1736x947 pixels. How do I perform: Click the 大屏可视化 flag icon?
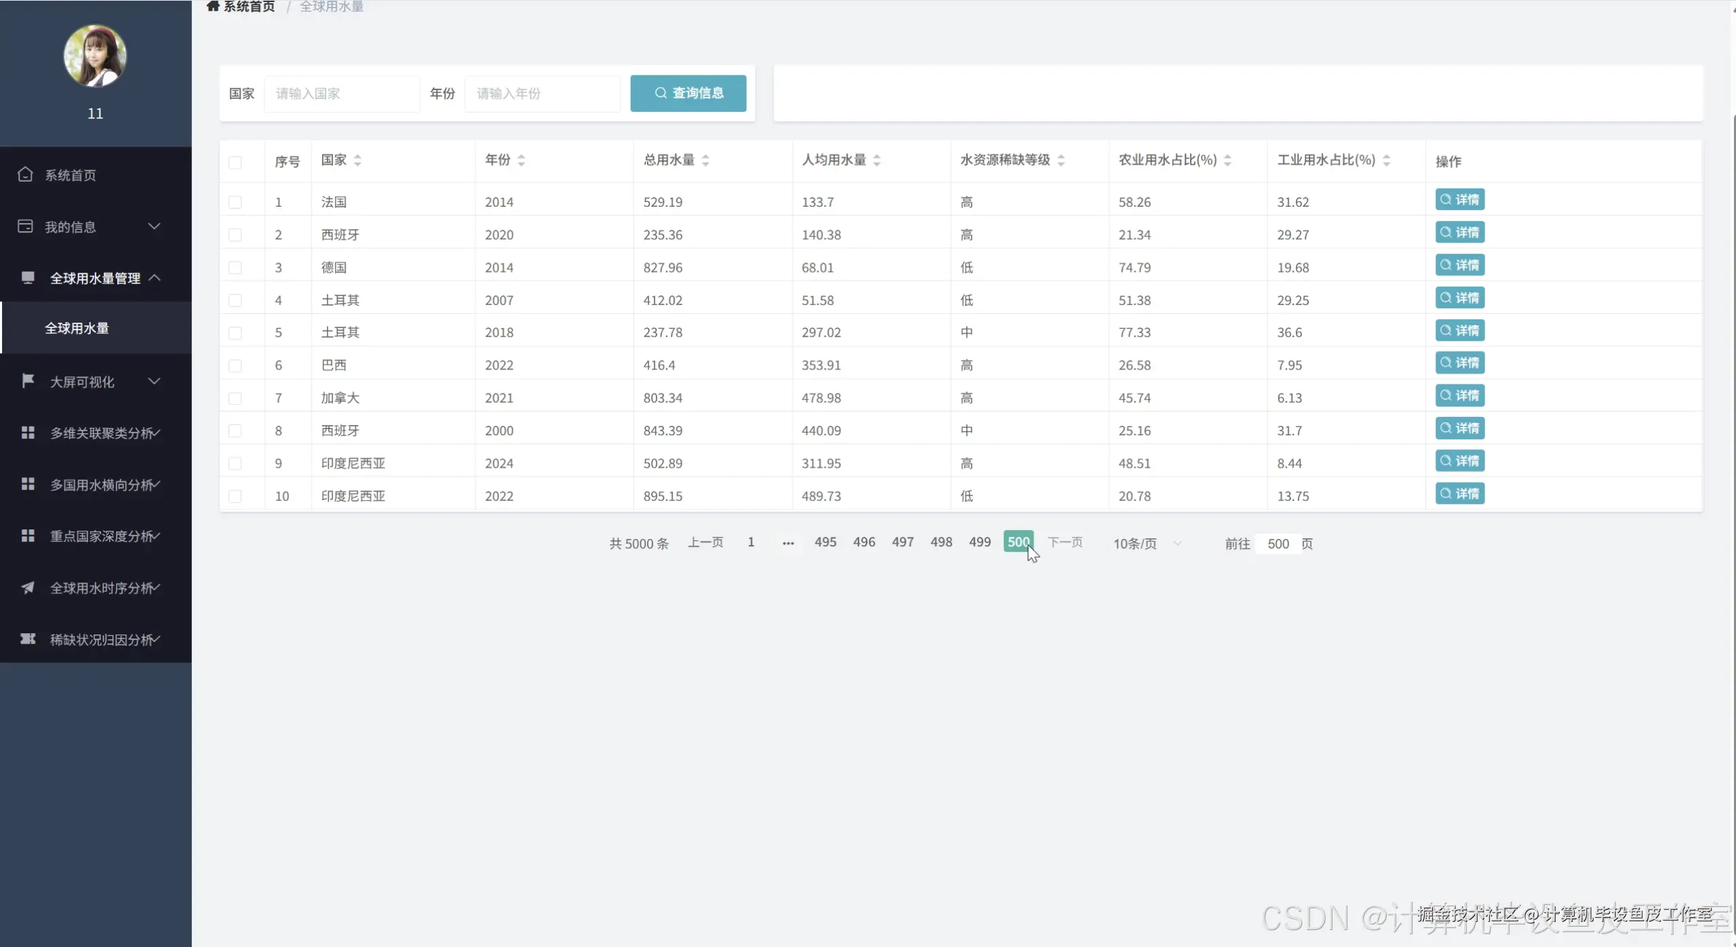coord(28,381)
